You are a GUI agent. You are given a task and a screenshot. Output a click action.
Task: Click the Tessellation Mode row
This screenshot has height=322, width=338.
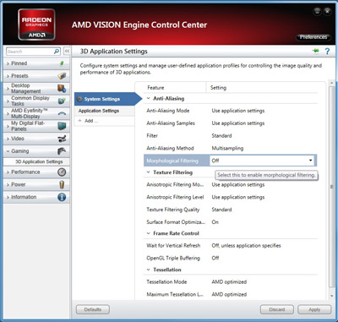230,281
